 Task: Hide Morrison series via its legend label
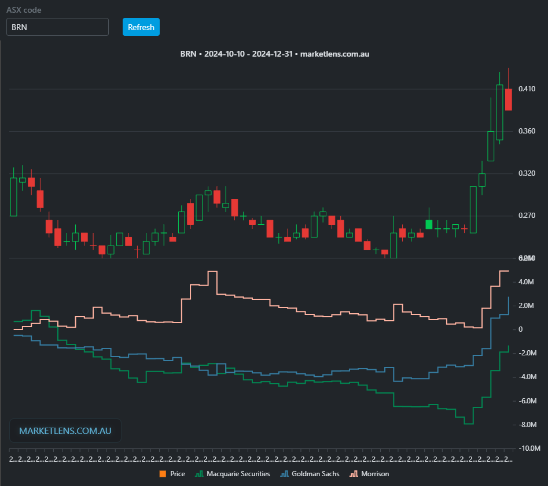click(x=374, y=474)
